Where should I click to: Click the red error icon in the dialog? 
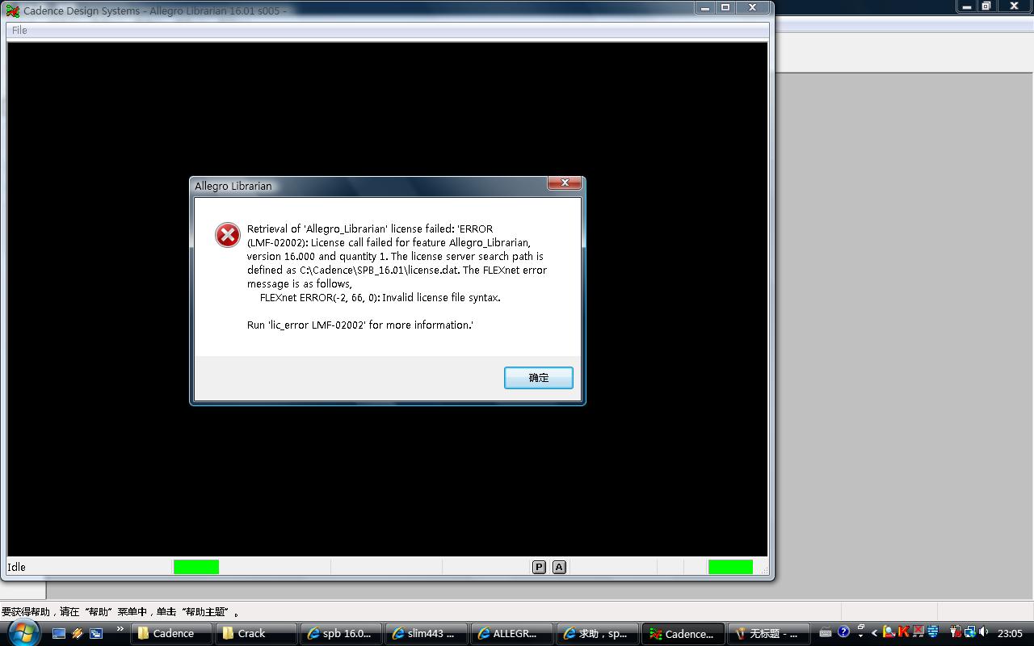(x=228, y=235)
